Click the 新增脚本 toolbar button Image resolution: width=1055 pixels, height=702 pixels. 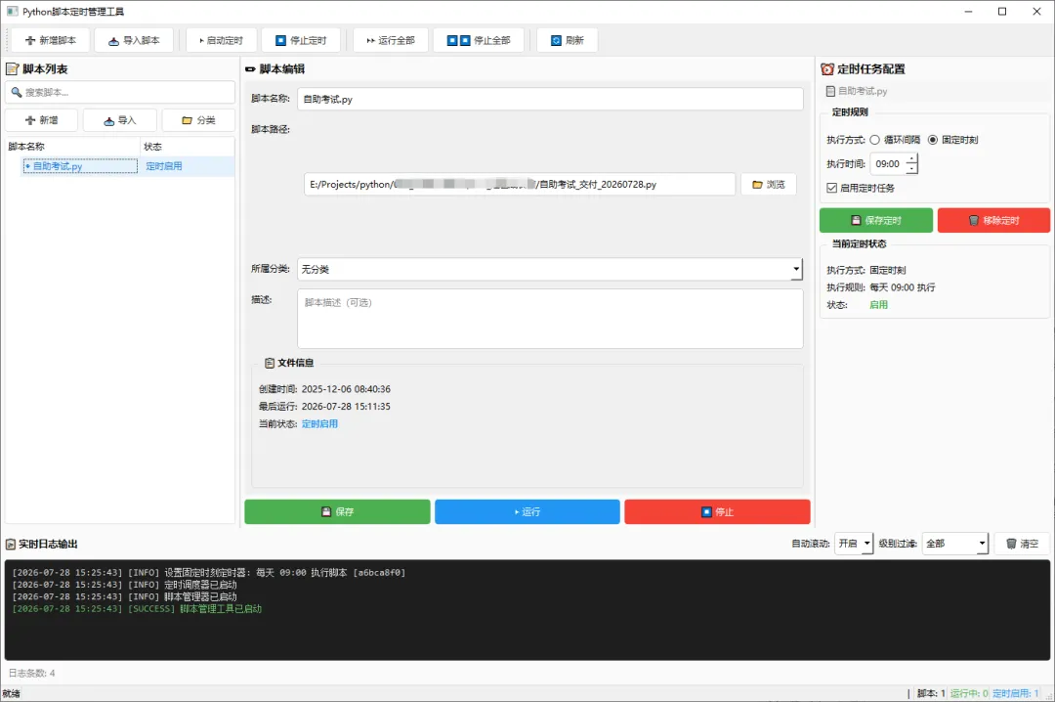(51, 40)
